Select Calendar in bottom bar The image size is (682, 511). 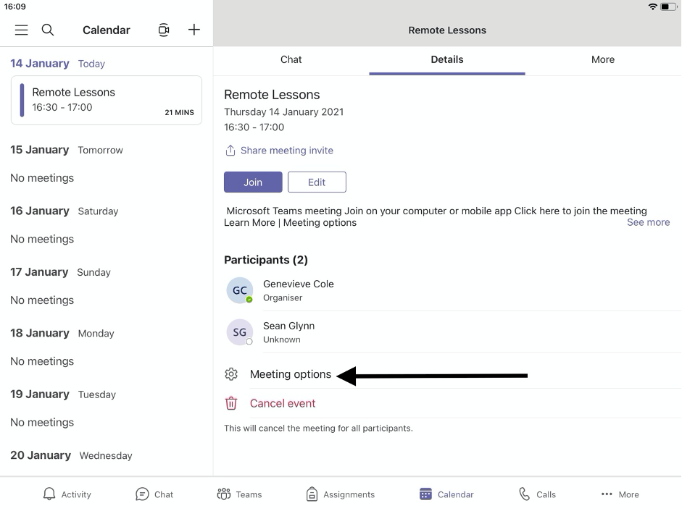pyautogui.click(x=446, y=494)
